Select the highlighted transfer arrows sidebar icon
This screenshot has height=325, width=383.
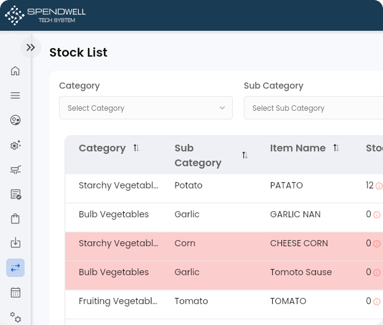coord(15,268)
